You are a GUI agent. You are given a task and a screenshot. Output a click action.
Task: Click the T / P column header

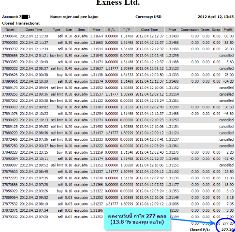click(x=127, y=29)
